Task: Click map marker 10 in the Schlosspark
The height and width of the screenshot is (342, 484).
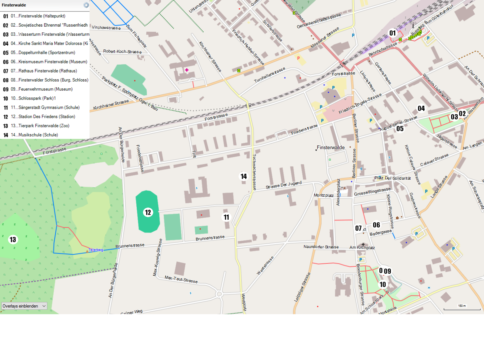Action: 383,284
